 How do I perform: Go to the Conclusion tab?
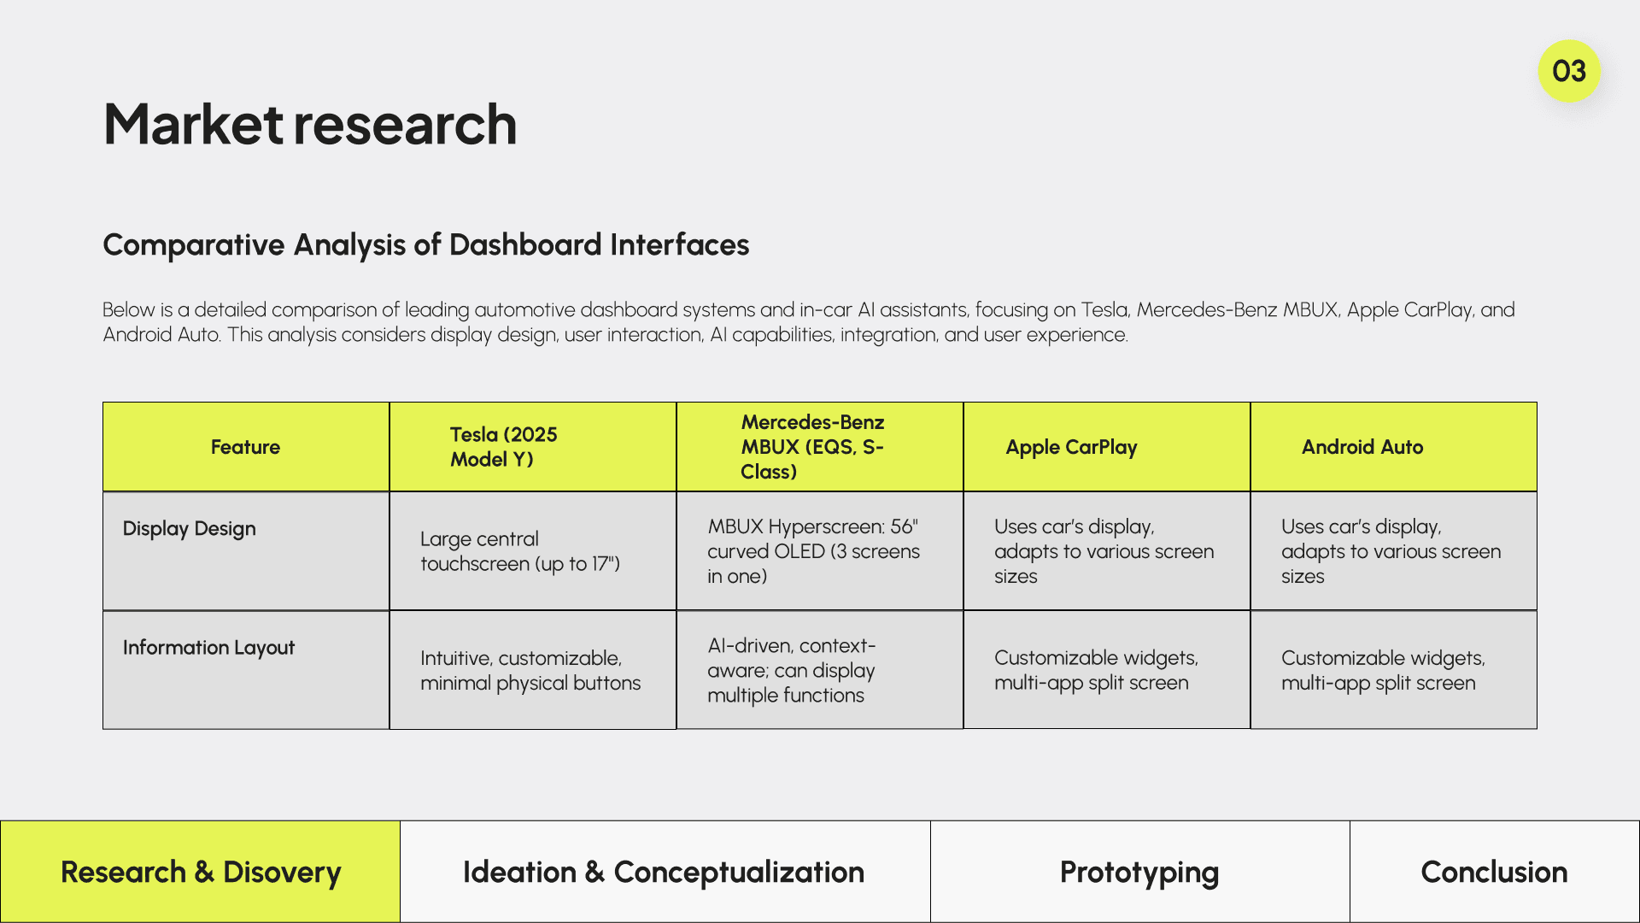1494,872
